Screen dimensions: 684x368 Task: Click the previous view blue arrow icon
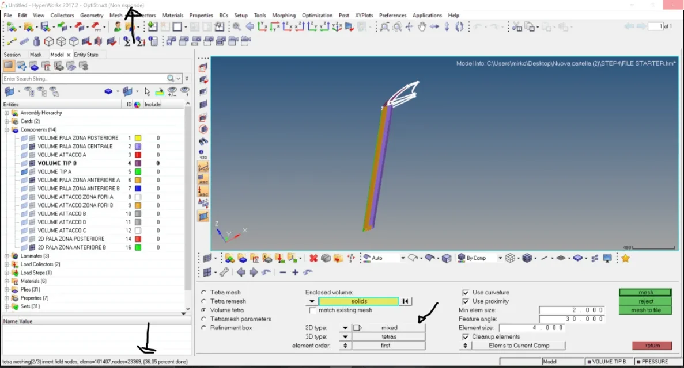click(250, 27)
